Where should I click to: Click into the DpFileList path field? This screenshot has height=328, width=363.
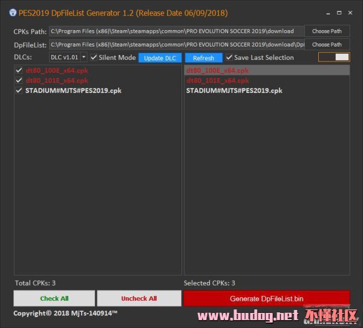(175, 45)
